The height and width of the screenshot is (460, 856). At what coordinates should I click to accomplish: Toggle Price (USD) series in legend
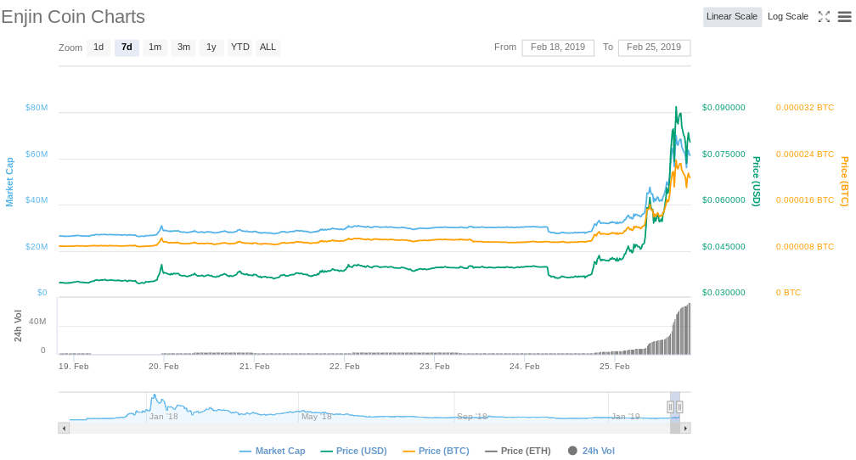click(354, 451)
